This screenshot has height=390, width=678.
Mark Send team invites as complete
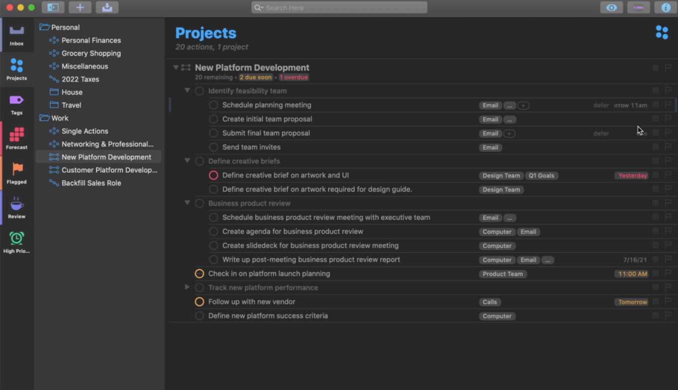pyautogui.click(x=214, y=147)
